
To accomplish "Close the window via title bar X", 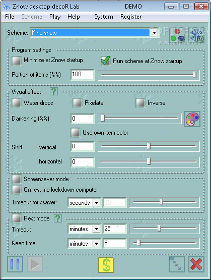I will [201, 7].
